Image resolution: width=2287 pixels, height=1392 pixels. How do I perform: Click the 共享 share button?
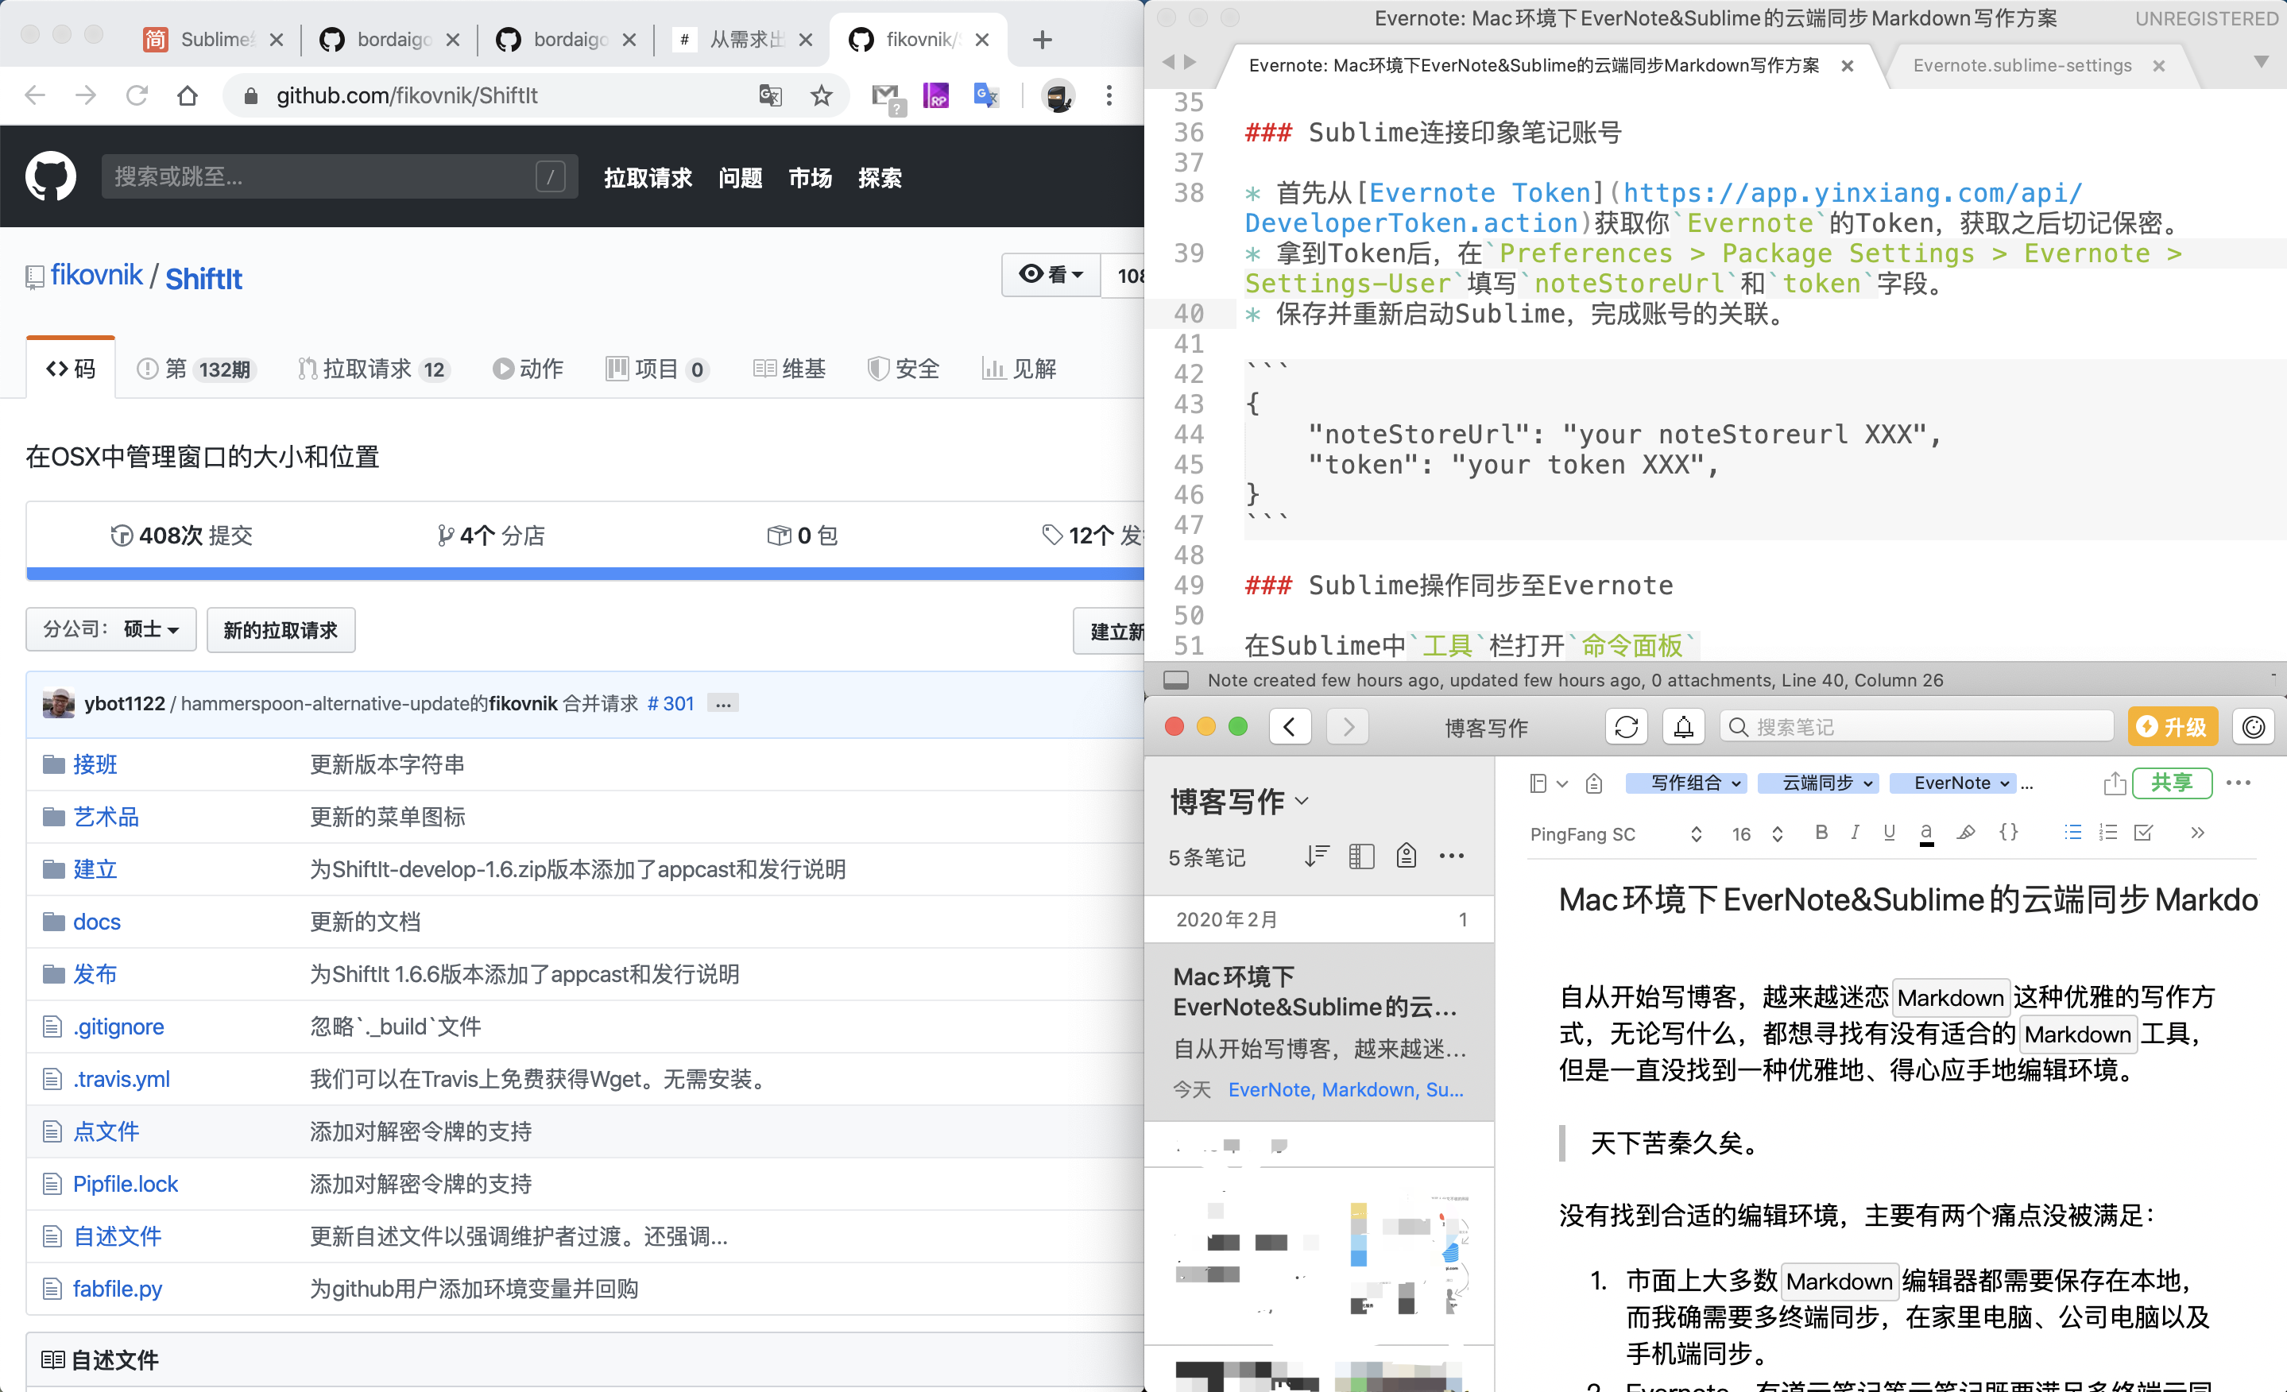tap(2172, 783)
